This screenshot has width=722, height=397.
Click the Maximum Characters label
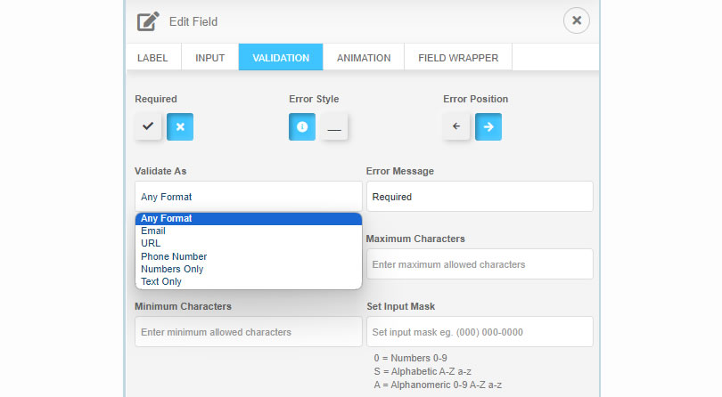415,239
